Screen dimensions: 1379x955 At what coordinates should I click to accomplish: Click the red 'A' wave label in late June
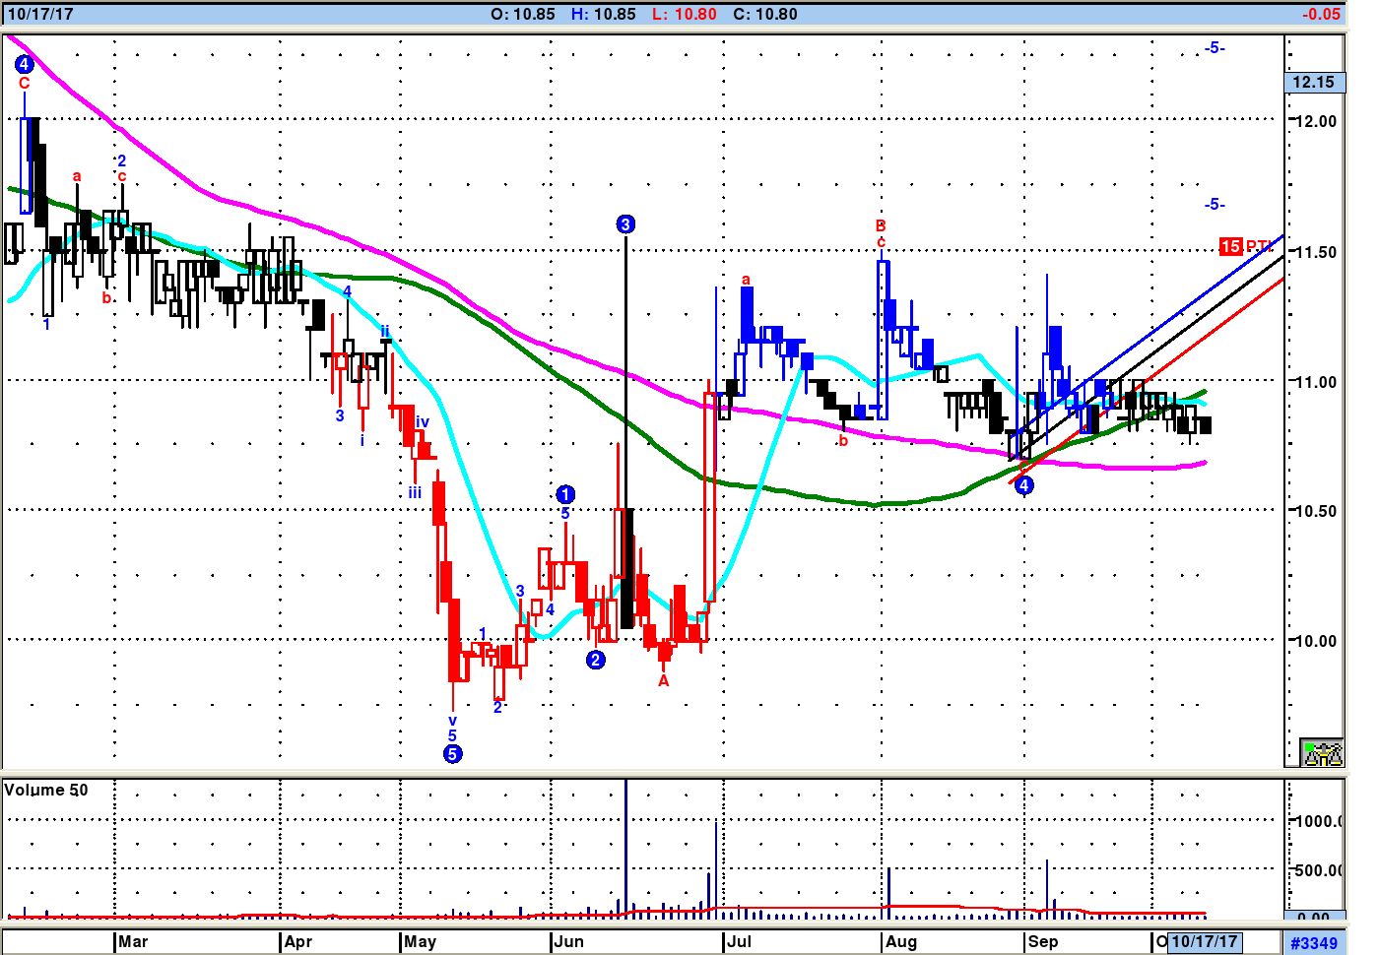[664, 681]
